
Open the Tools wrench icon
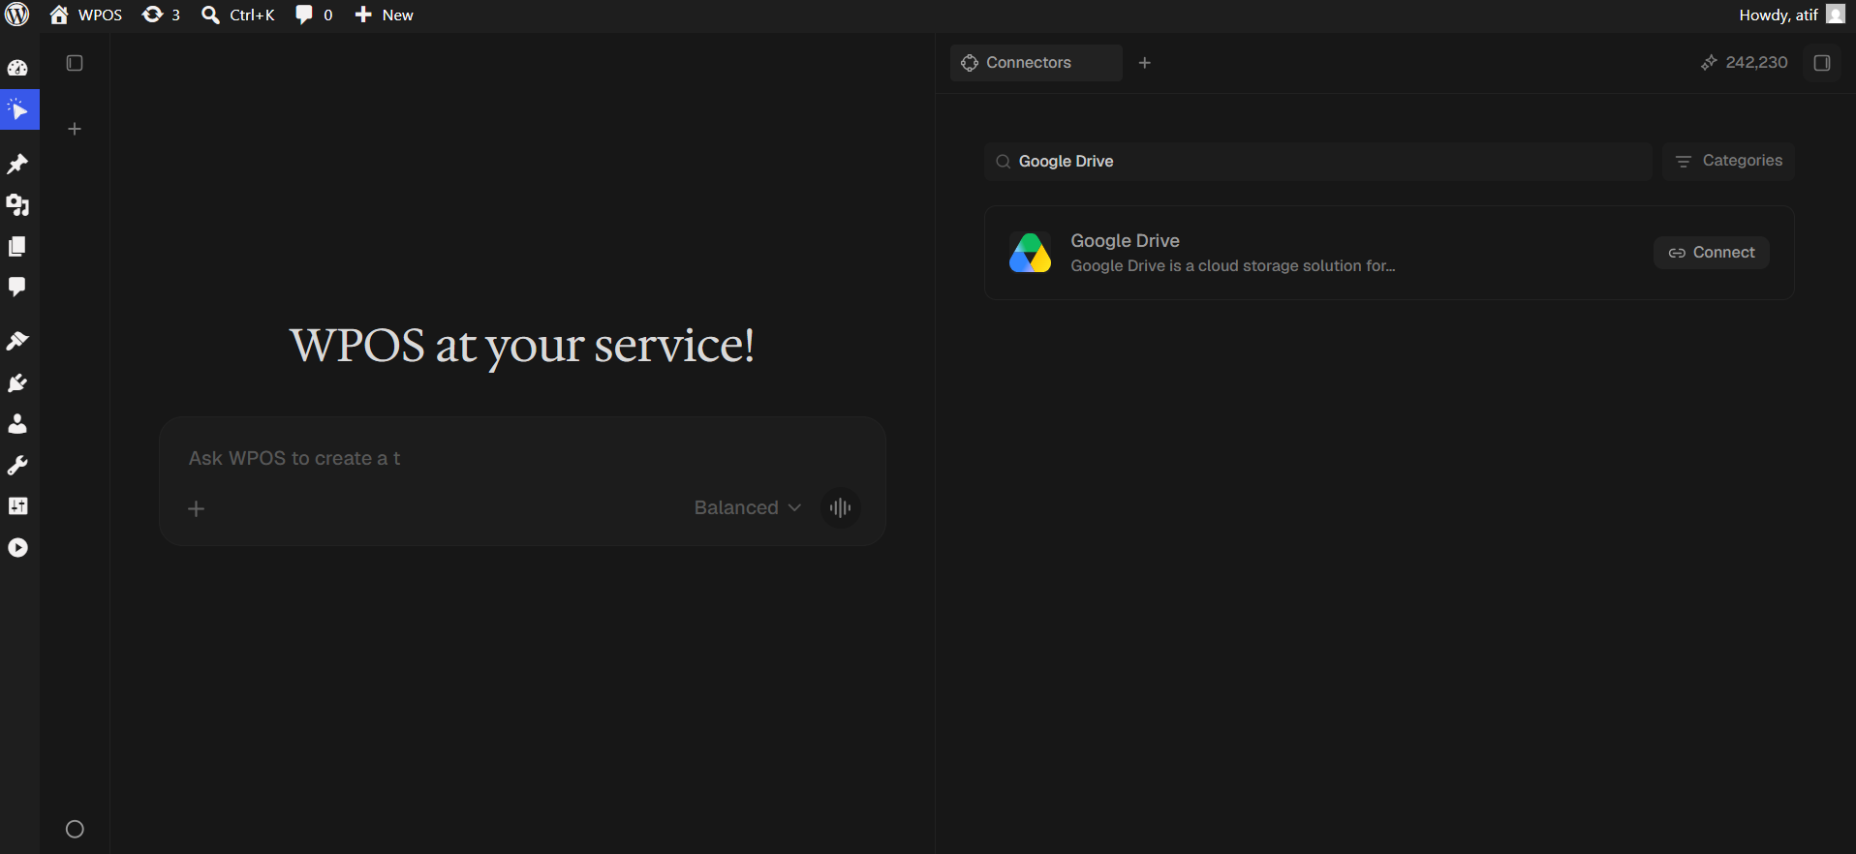coord(17,466)
